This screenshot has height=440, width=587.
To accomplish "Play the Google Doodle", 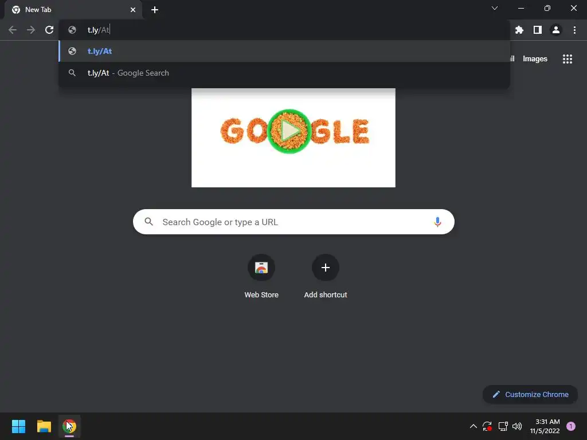I will [289, 131].
